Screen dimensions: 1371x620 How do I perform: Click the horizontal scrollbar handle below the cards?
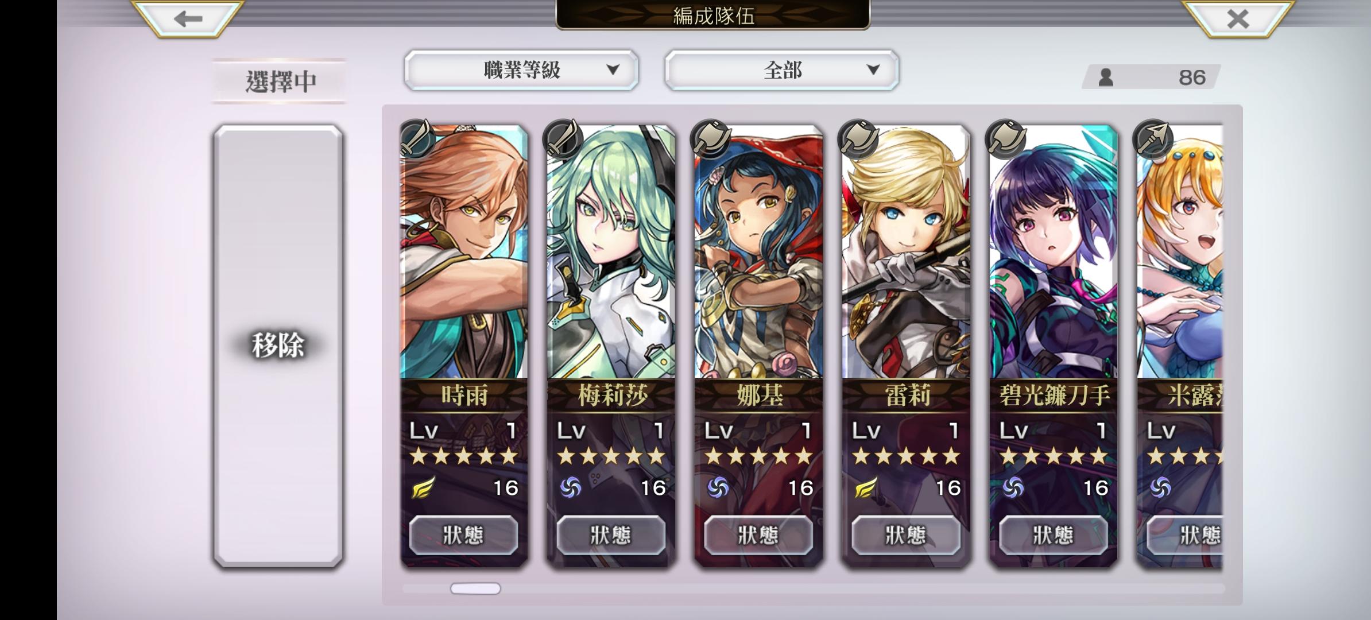pyautogui.click(x=475, y=588)
